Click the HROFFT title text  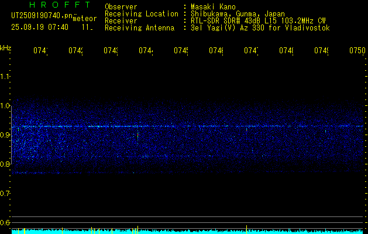tap(59, 5)
